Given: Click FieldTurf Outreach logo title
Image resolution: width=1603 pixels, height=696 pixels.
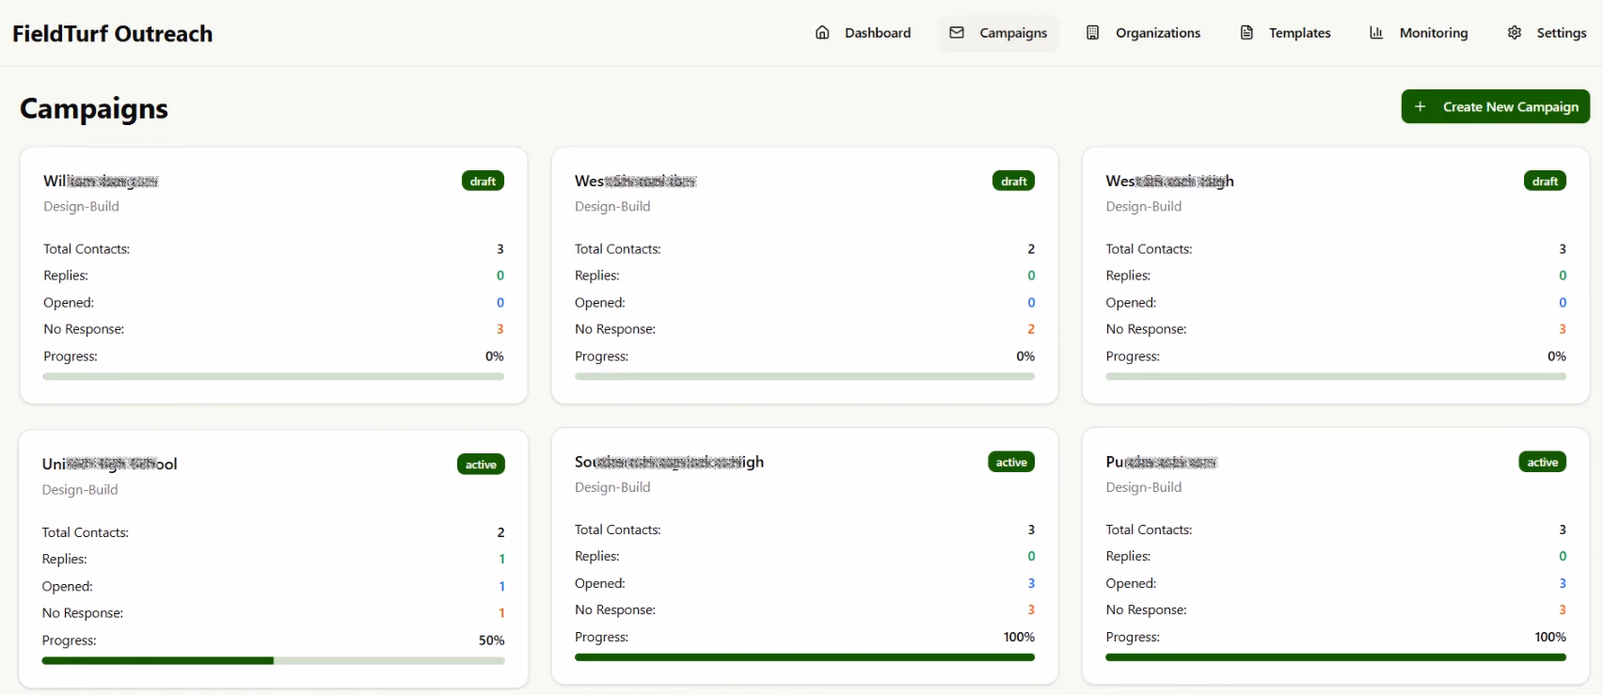Looking at the screenshot, I should [113, 34].
